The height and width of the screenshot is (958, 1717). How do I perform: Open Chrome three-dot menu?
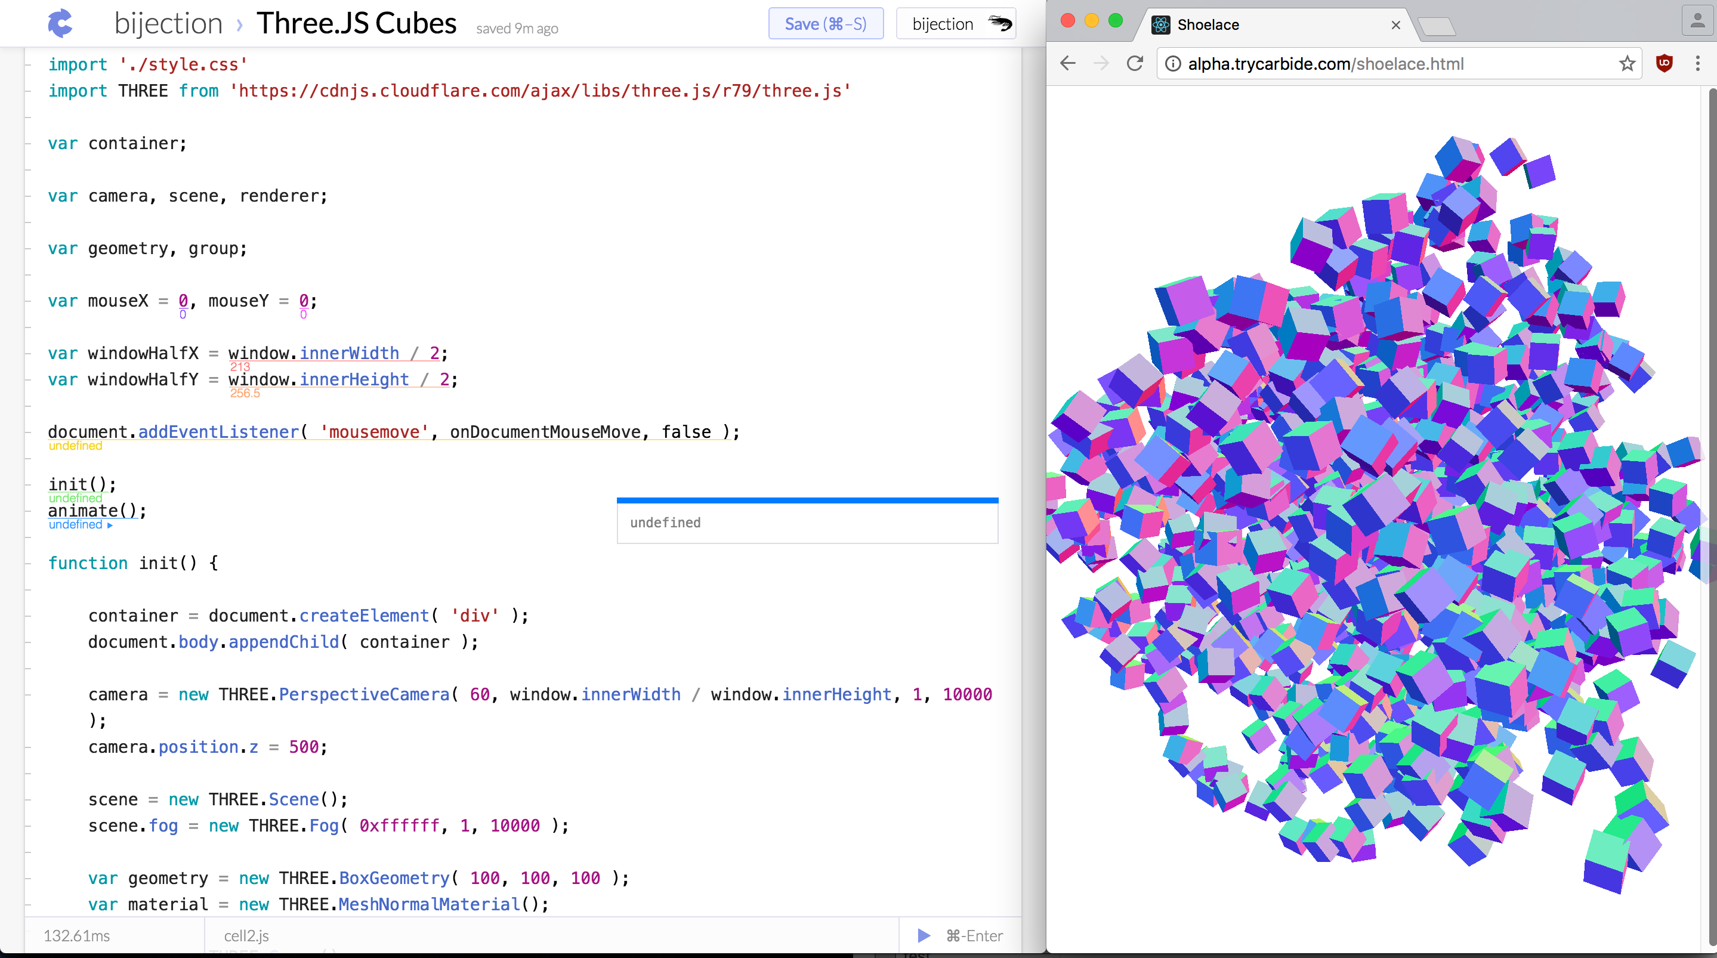point(1698,64)
